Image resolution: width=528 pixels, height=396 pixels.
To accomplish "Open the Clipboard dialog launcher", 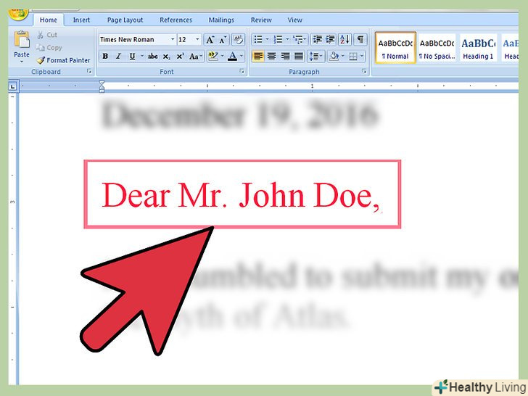I will coord(89,71).
